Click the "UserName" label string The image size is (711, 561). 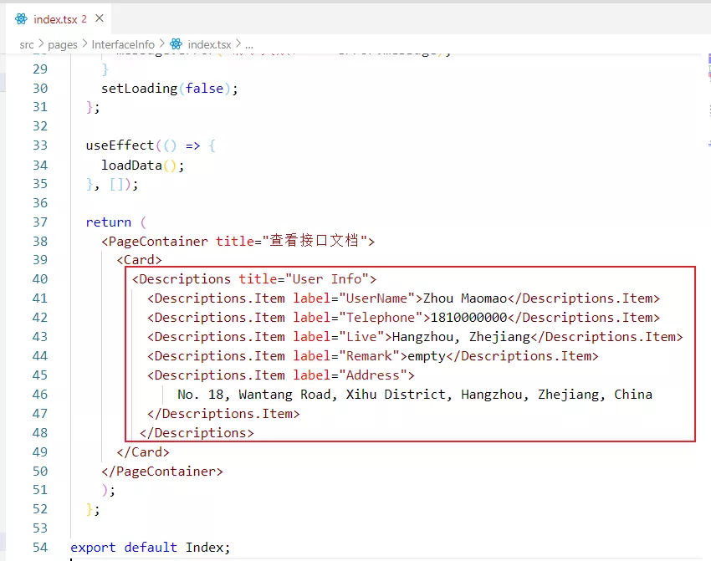click(x=376, y=298)
